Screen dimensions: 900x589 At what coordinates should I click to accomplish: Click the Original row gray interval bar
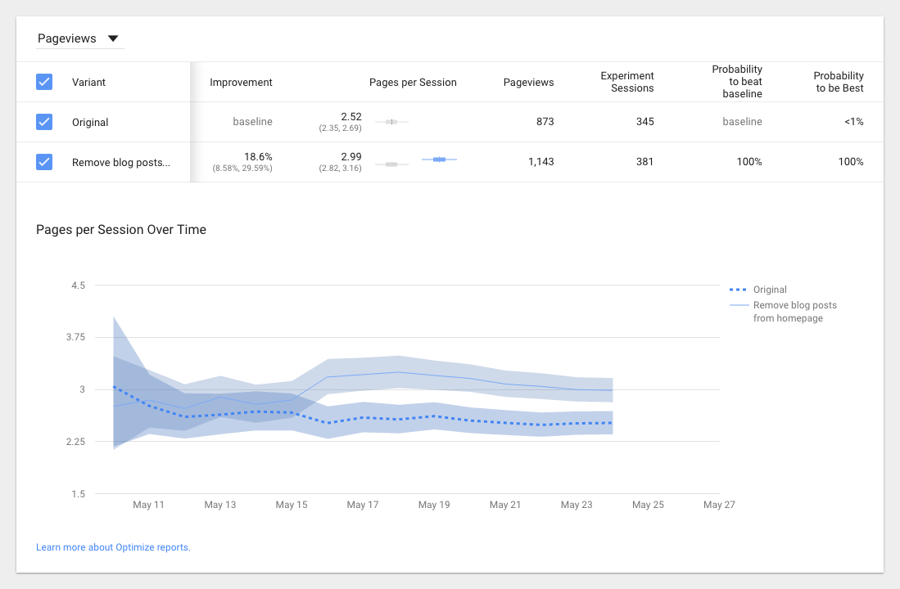[391, 122]
